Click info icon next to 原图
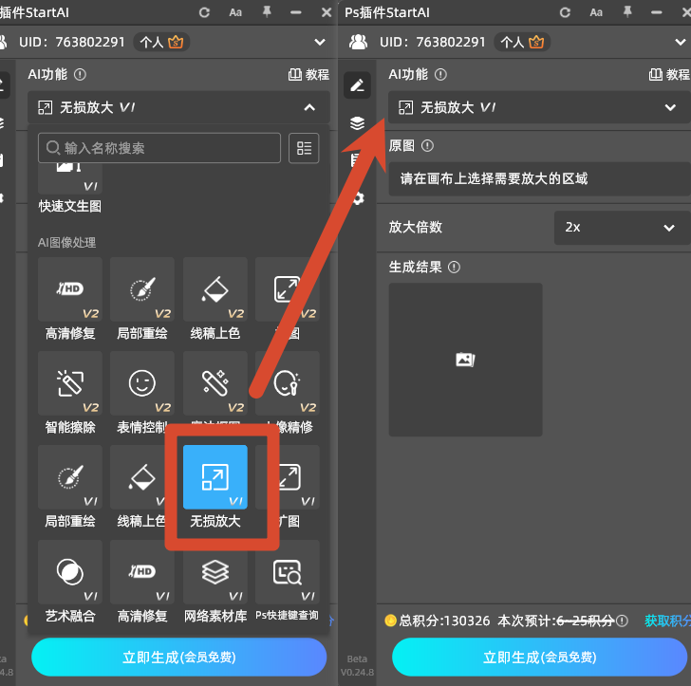 [x=427, y=145]
